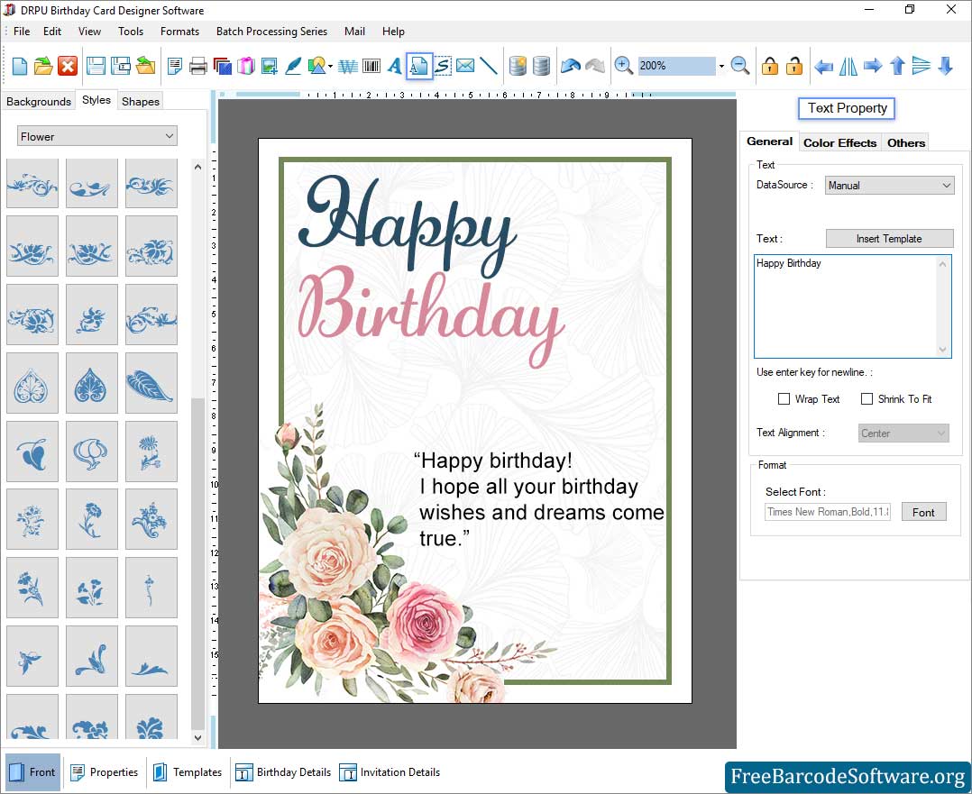Open the Text Alignment Center dropdown
The width and height of the screenshot is (972, 794).
click(x=903, y=434)
